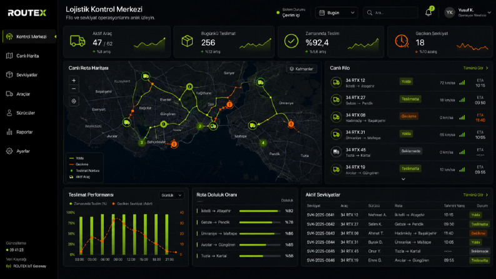Open the notifications bell icon
The width and height of the screenshot is (496, 279).
pyautogui.click(x=428, y=13)
